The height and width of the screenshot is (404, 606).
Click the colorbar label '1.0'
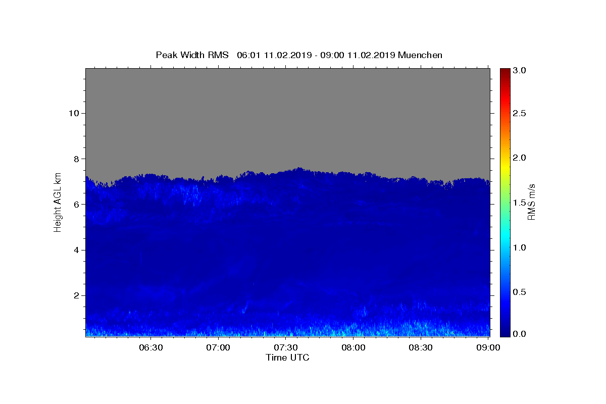tap(520, 247)
